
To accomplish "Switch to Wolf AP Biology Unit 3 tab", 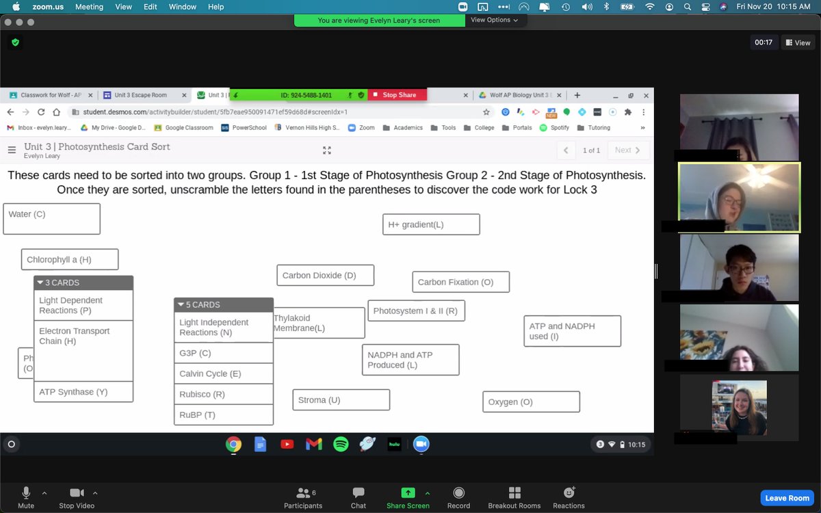I will 520,95.
